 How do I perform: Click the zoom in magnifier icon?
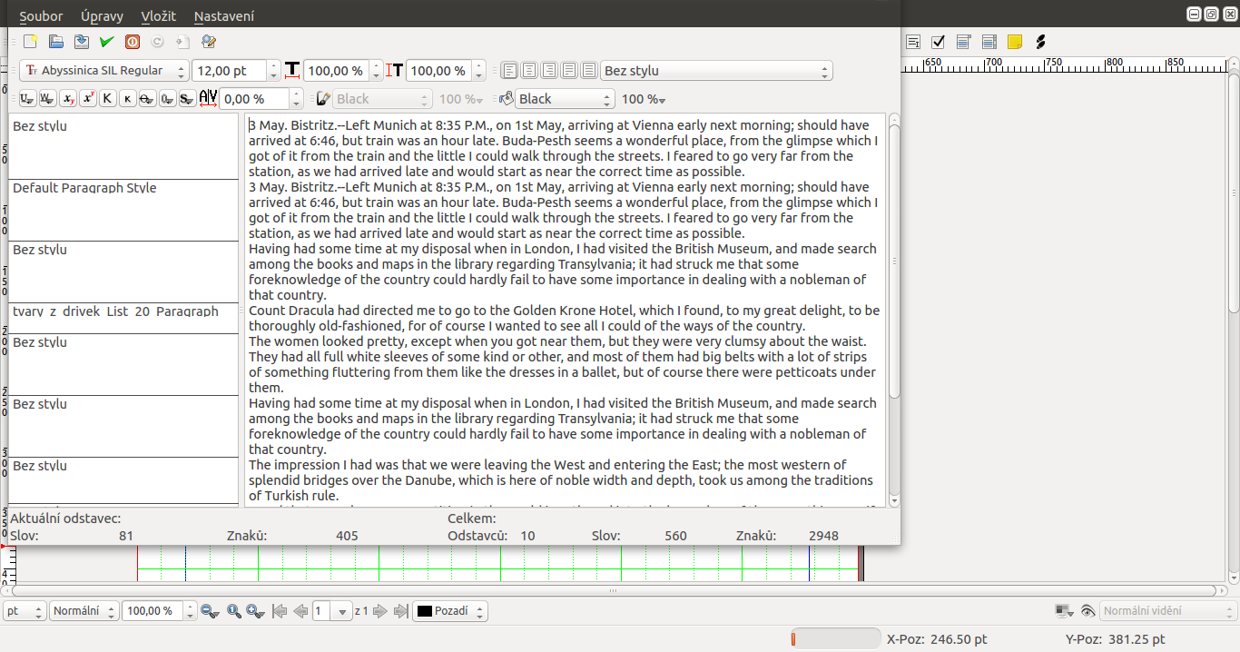click(x=255, y=611)
